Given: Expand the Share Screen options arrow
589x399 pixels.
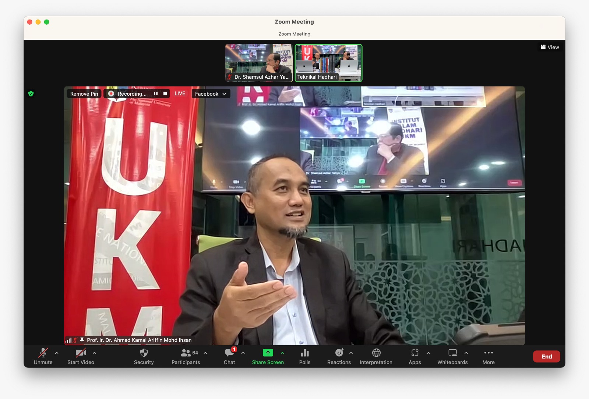Looking at the screenshot, I should (282, 353).
